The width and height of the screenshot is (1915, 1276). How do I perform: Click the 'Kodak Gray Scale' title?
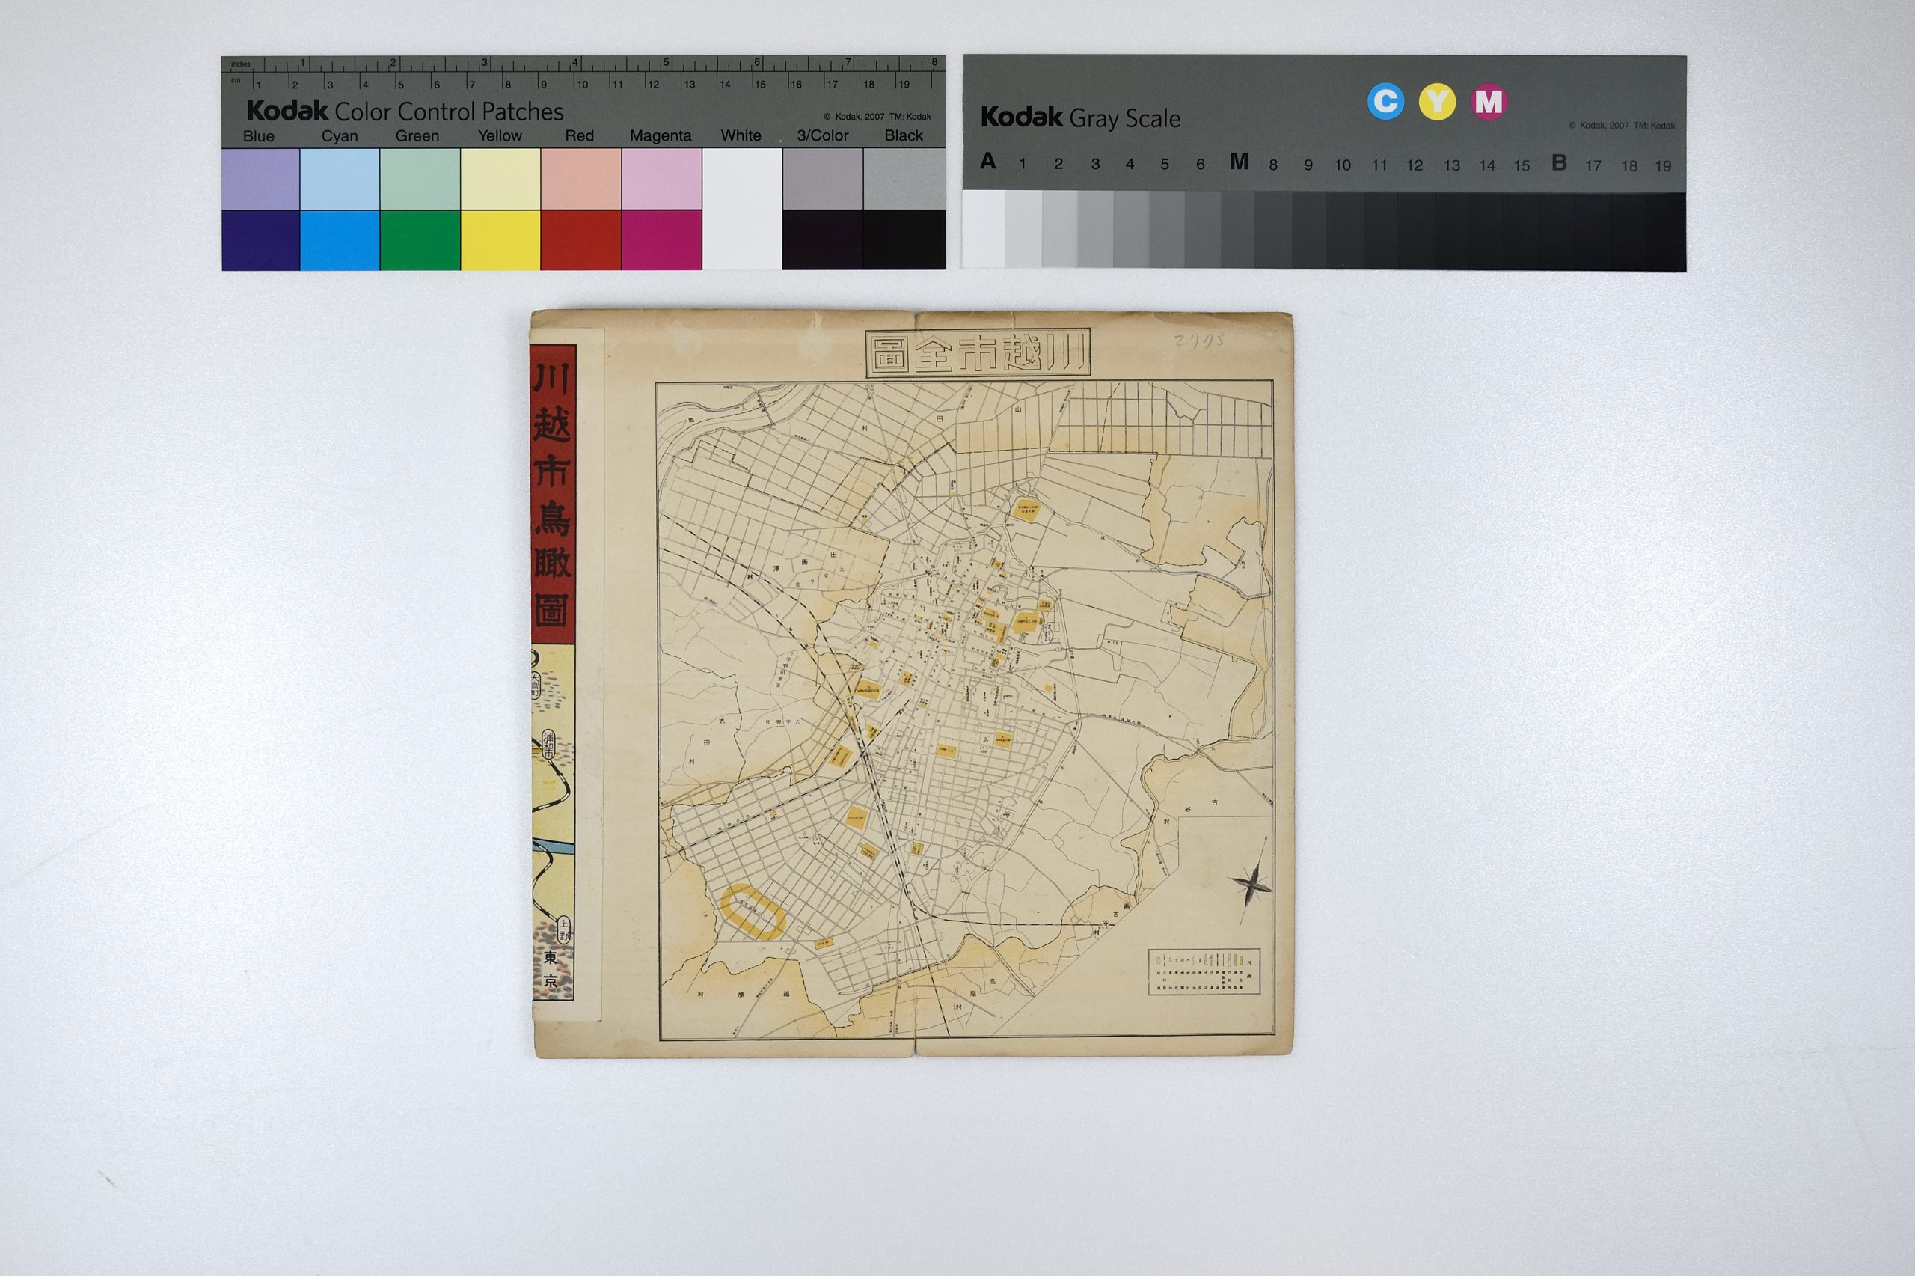(1080, 118)
